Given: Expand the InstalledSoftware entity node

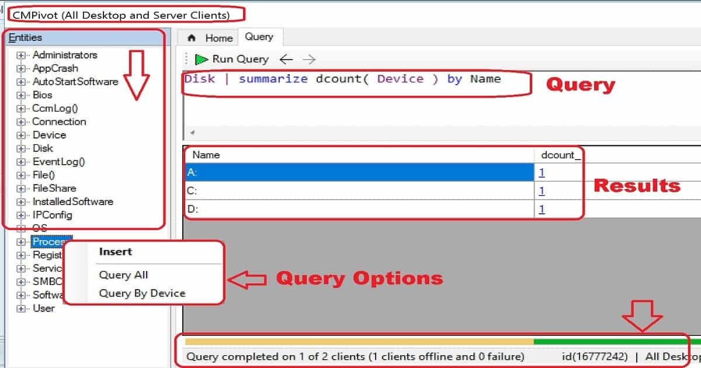Looking at the screenshot, I should (22, 202).
